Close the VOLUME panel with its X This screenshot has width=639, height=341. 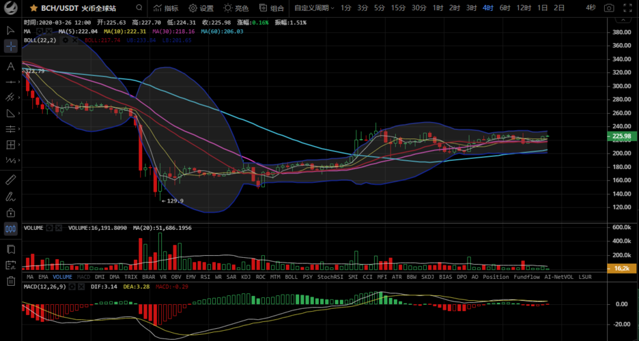tap(59, 228)
